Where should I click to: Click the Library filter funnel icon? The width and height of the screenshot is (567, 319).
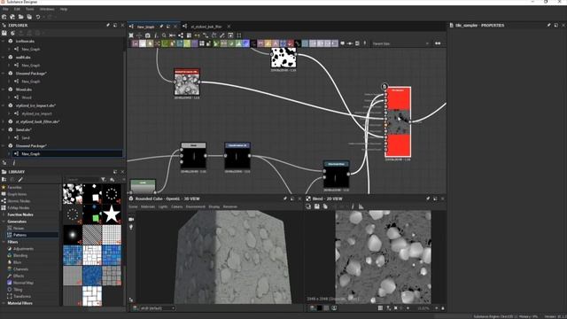(104, 179)
